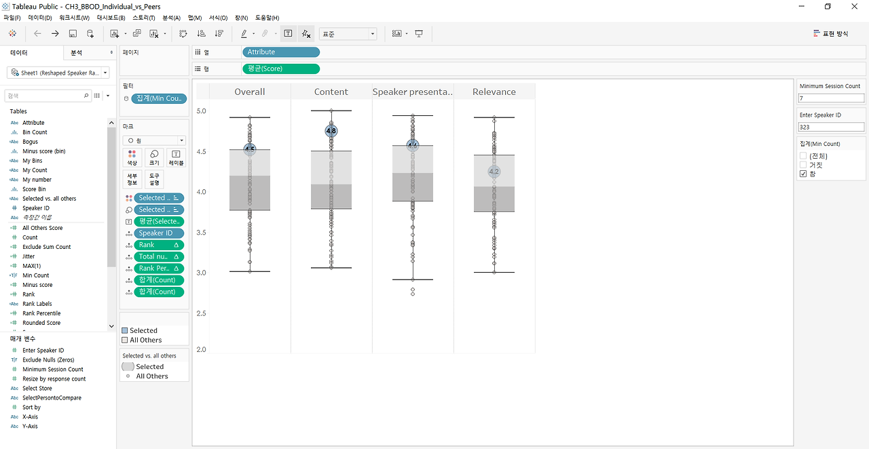The width and height of the screenshot is (869, 449).
Task: Toggle the show mark labels icon
Action: (x=289, y=33)
